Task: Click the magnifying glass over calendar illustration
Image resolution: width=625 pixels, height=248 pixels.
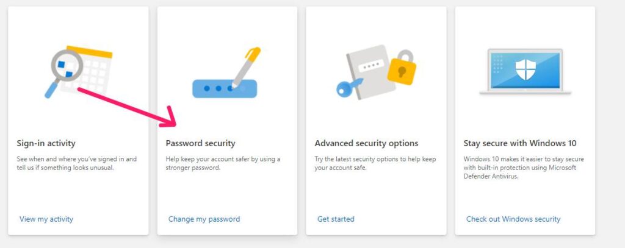Action: tap(65, 66)
